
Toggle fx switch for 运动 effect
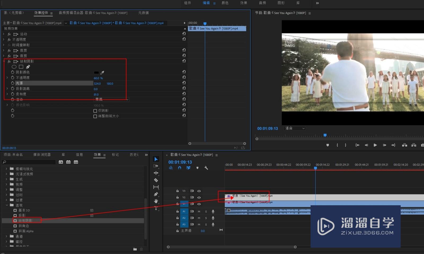point(9,34)
